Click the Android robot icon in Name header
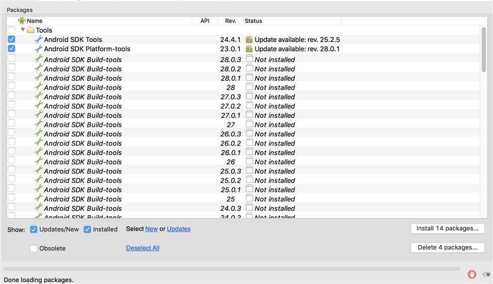 (x=21, y=21)
